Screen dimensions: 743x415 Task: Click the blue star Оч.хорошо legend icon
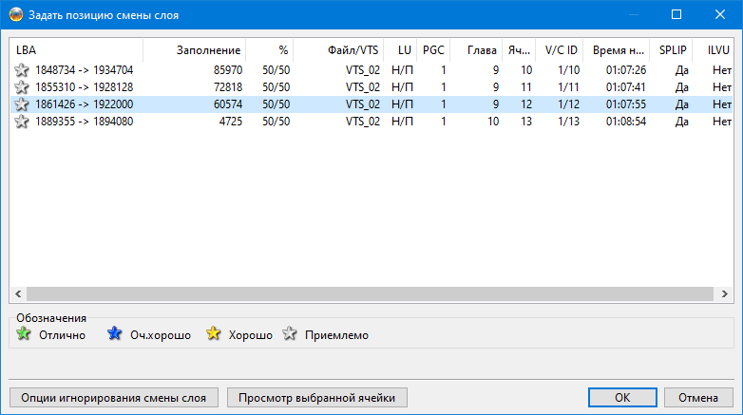coord(115,334)
